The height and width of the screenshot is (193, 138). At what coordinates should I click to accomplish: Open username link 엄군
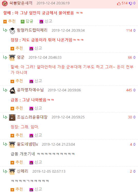[x=21, y=57]
